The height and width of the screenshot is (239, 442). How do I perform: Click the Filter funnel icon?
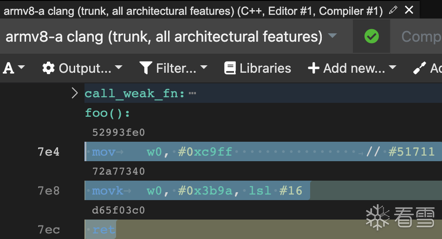(146, 69)
